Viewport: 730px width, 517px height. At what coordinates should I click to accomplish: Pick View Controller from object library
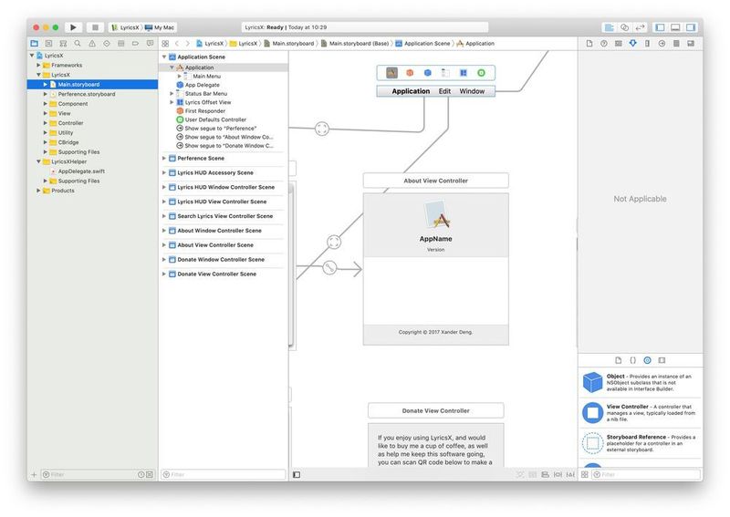[641, 413]
